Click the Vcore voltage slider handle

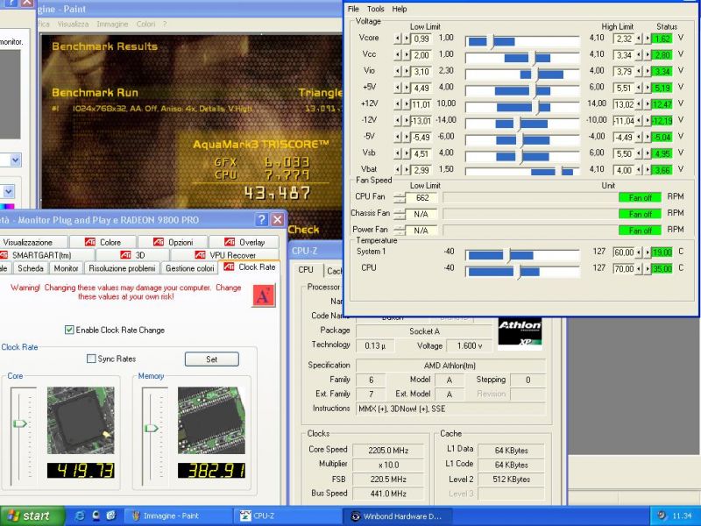point(492,41)
